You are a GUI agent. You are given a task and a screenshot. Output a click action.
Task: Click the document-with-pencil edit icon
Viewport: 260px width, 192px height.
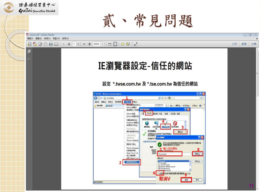click(x=40, y=44)
